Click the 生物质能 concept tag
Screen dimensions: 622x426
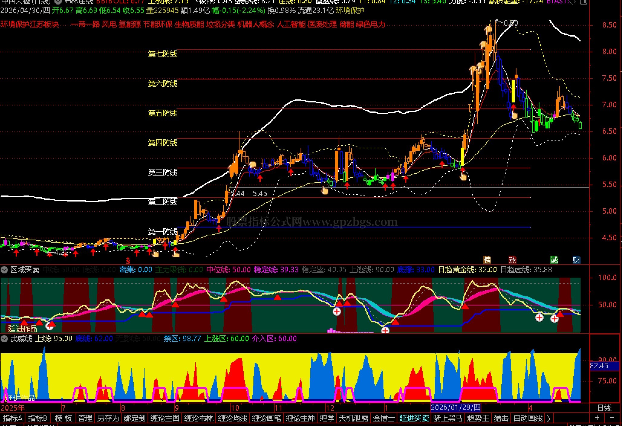(189, 24)
